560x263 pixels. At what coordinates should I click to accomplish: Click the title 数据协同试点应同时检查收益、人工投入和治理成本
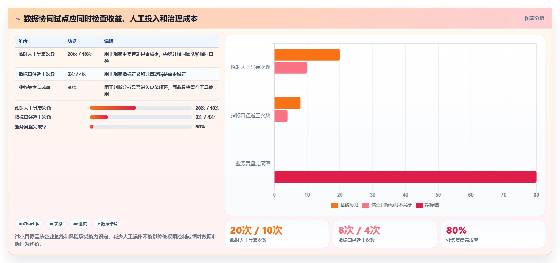(110, 18)
